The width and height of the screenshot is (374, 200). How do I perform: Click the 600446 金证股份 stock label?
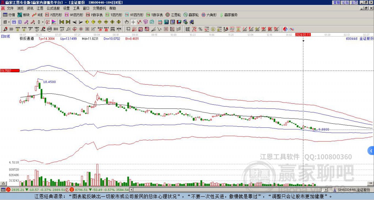click(x=359, y=38)
